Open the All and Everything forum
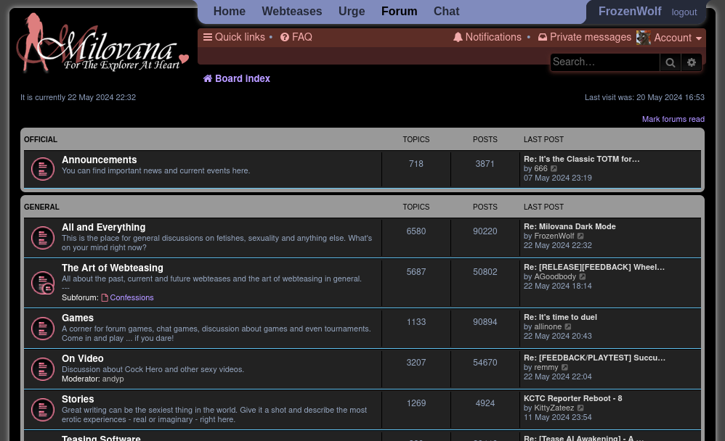The image size is (725, 441). pos(104,227)
